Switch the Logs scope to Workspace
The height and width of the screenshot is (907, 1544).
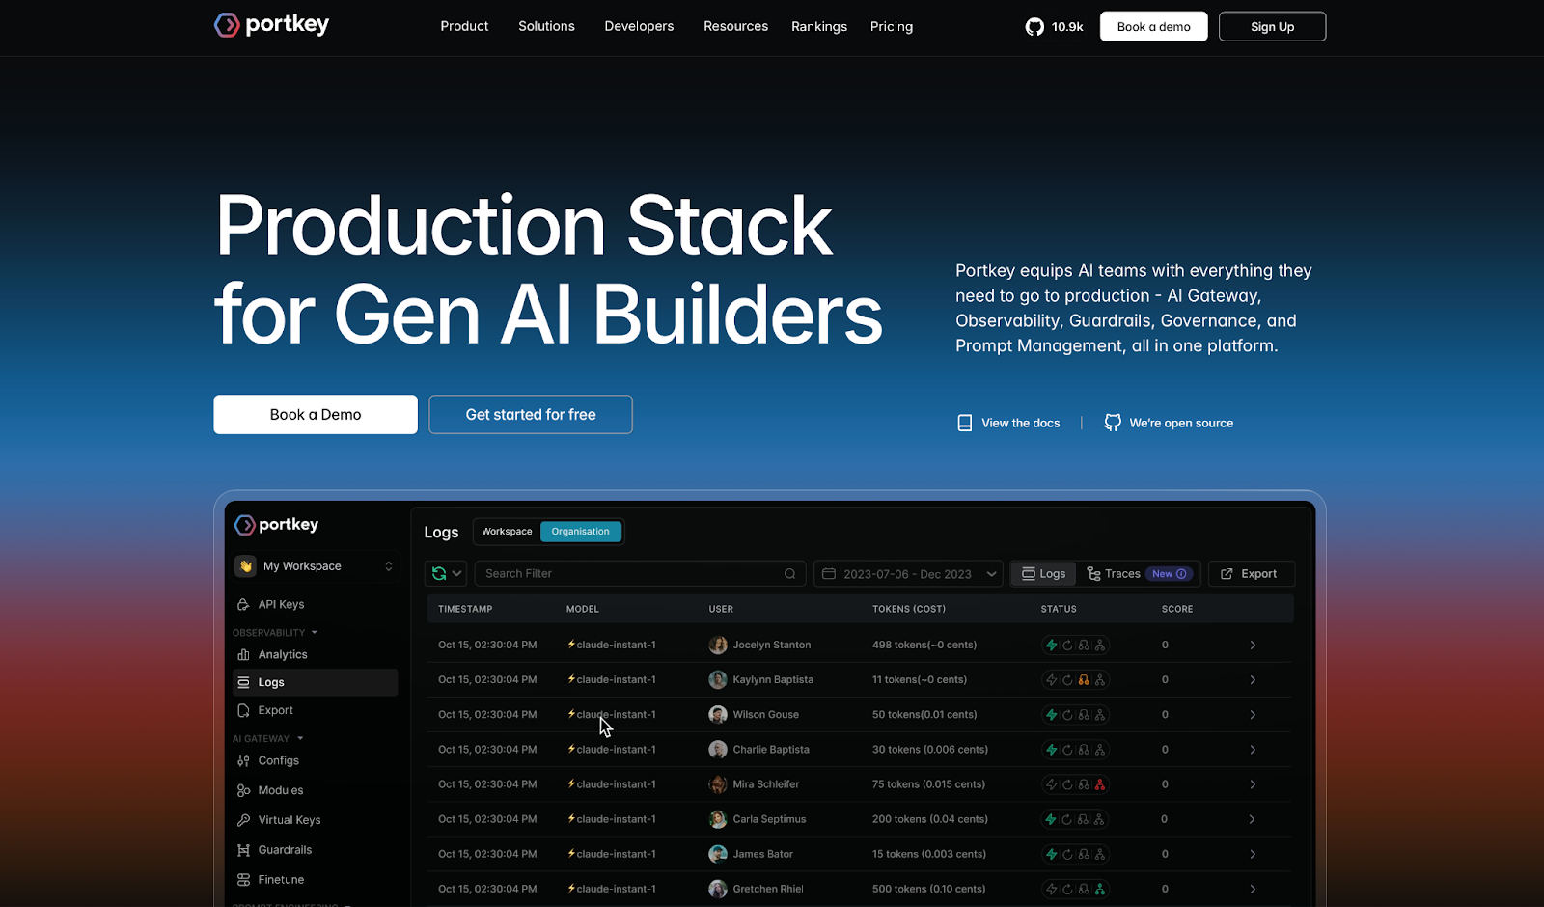pos(507,532)
